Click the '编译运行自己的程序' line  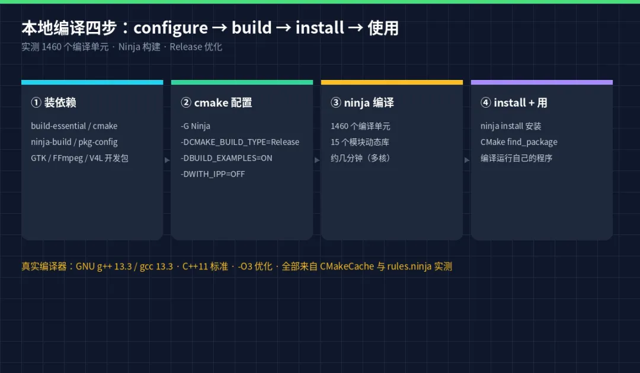(x=516, y=158)
